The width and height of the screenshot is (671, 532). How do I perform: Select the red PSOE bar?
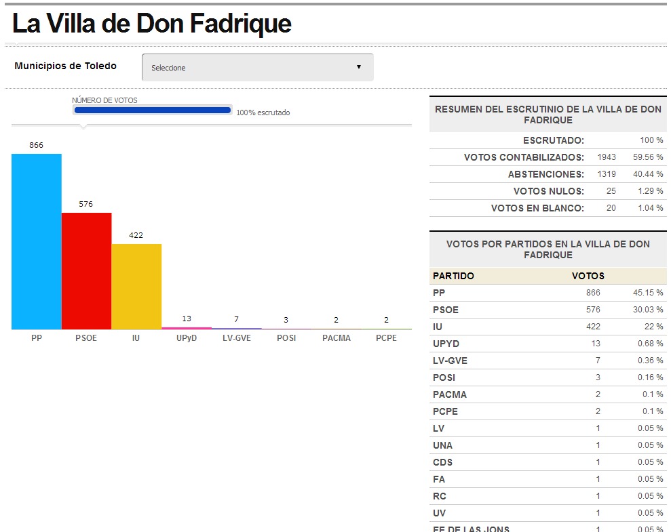(86, 271)
